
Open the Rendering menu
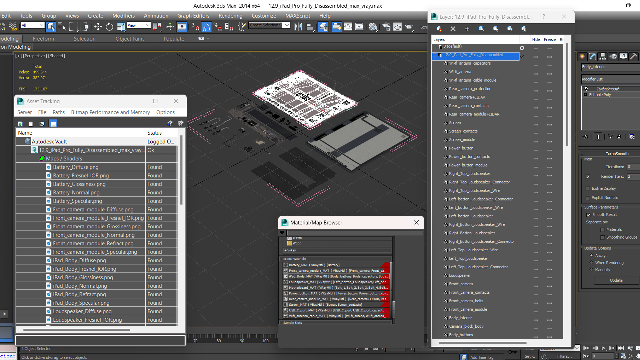pyautogui.click(x=230, y=16)
